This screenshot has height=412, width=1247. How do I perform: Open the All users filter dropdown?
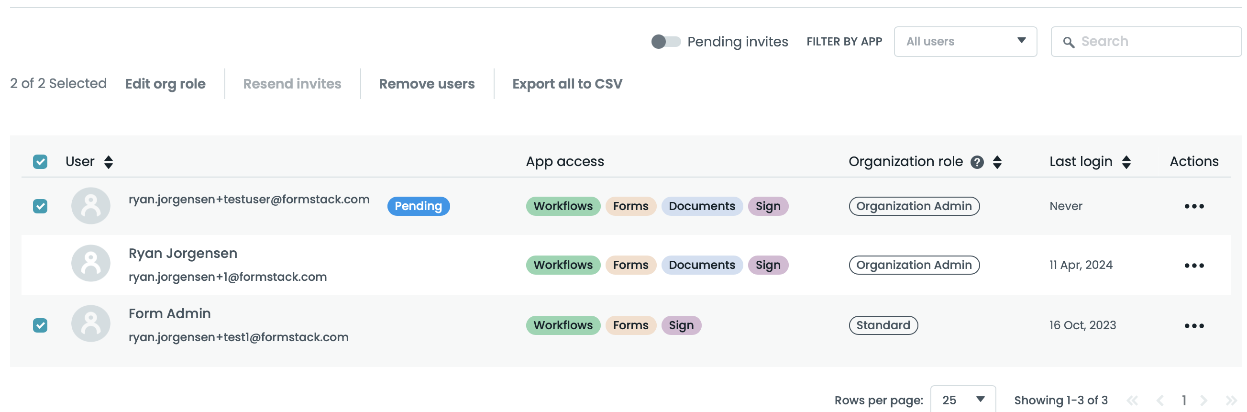pyautogui.click(x=965, y=42)
